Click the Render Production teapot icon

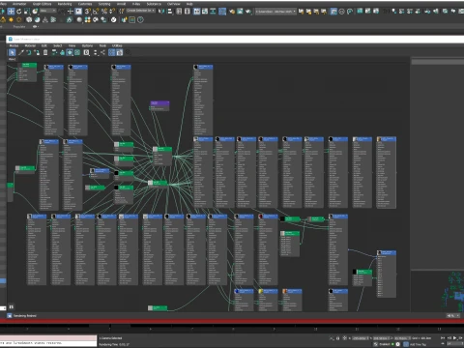pos(247,12)
